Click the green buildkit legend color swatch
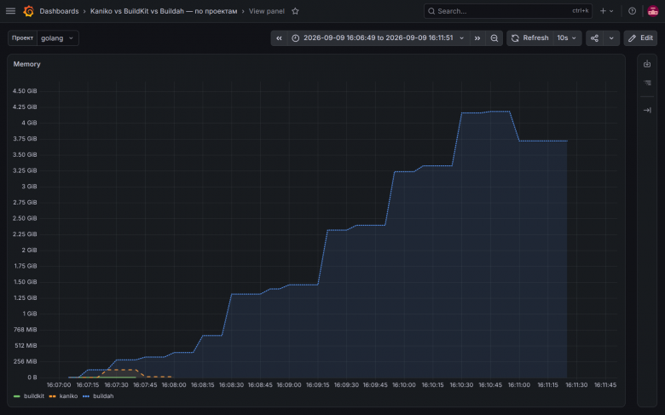 pos(17,396)
